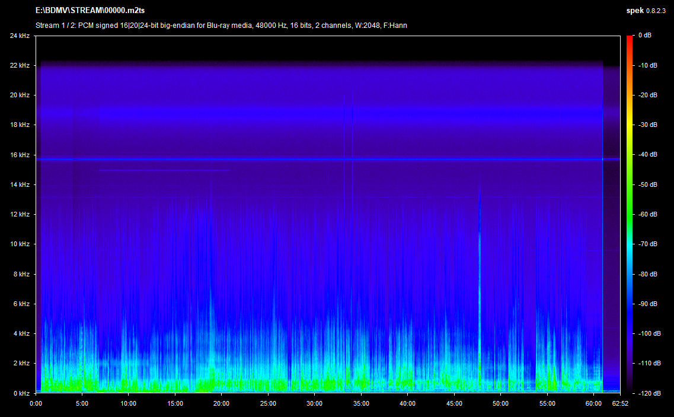Click the 0 dB label on color scale
The height and width of the screenshot is (417, 674).
(x=645, y=36)
